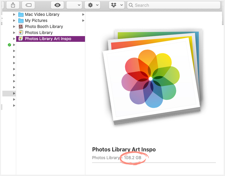
Task: Toggle disclosure triangle left of Photo Booth Library
Action: pyautogui.click(x=14, y=27)
